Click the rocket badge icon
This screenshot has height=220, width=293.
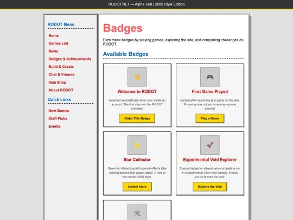pyautogui.click(x=209, y=145)
